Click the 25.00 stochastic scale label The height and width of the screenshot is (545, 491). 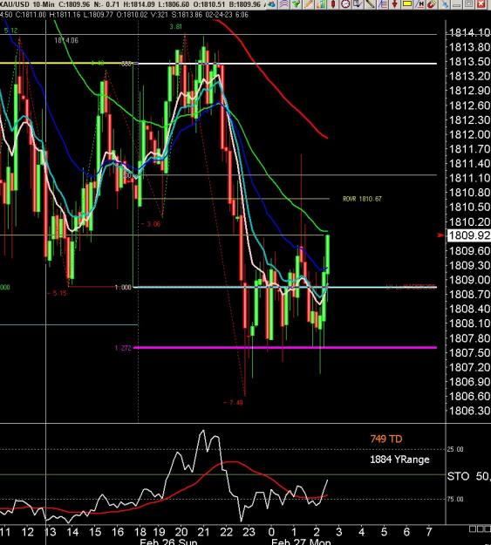tap(455, 449)
